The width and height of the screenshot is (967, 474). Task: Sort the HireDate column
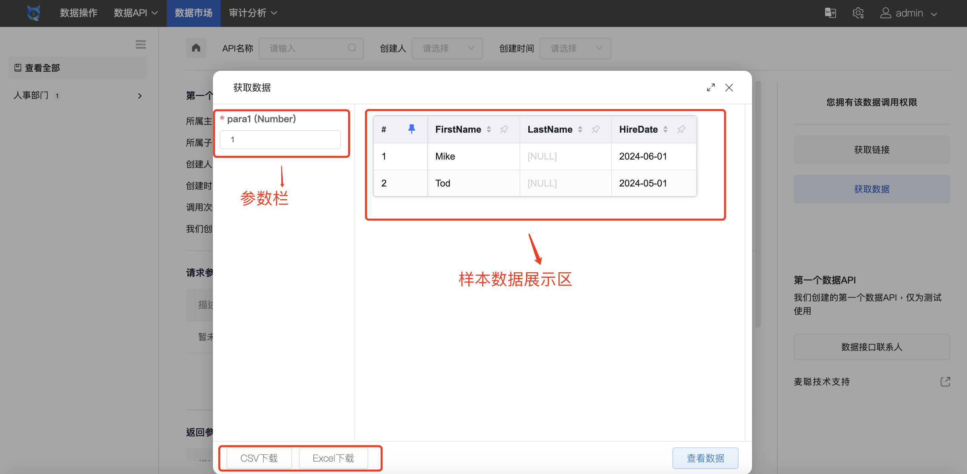point(666,129)
